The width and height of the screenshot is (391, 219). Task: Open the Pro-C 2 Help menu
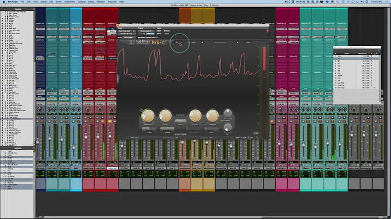248,42
